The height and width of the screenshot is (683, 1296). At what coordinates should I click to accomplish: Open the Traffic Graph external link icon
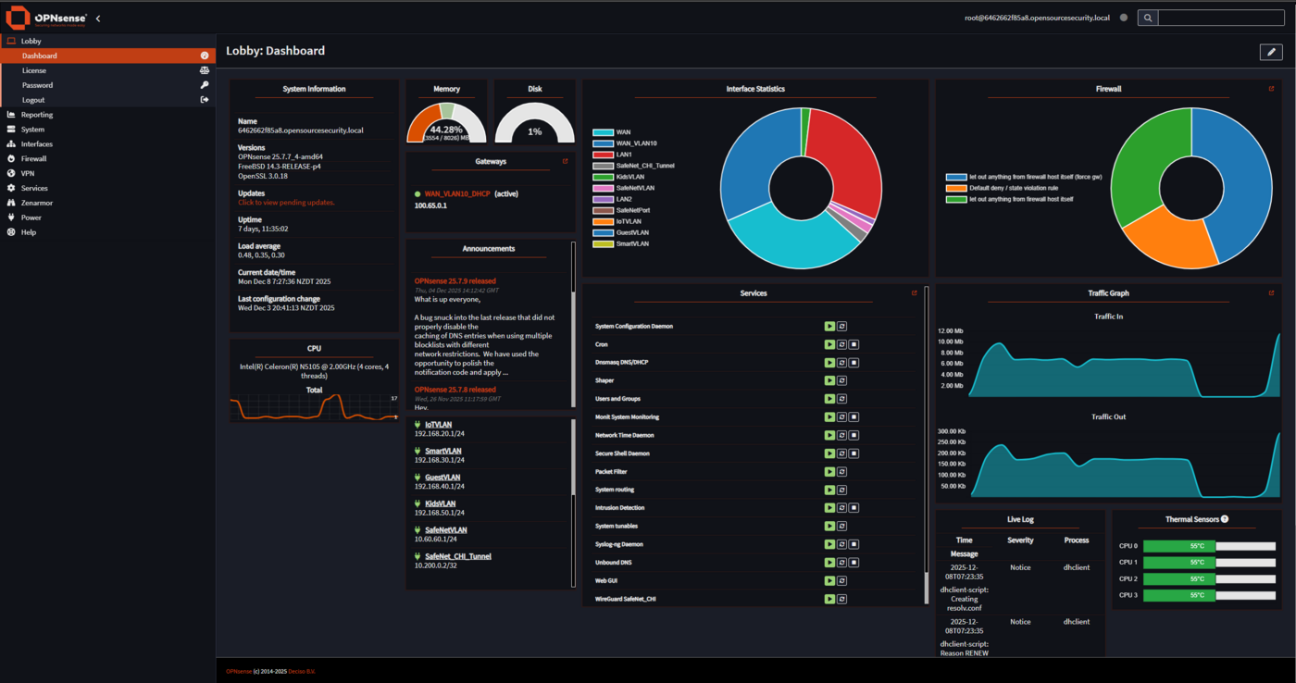(1271, 292)
